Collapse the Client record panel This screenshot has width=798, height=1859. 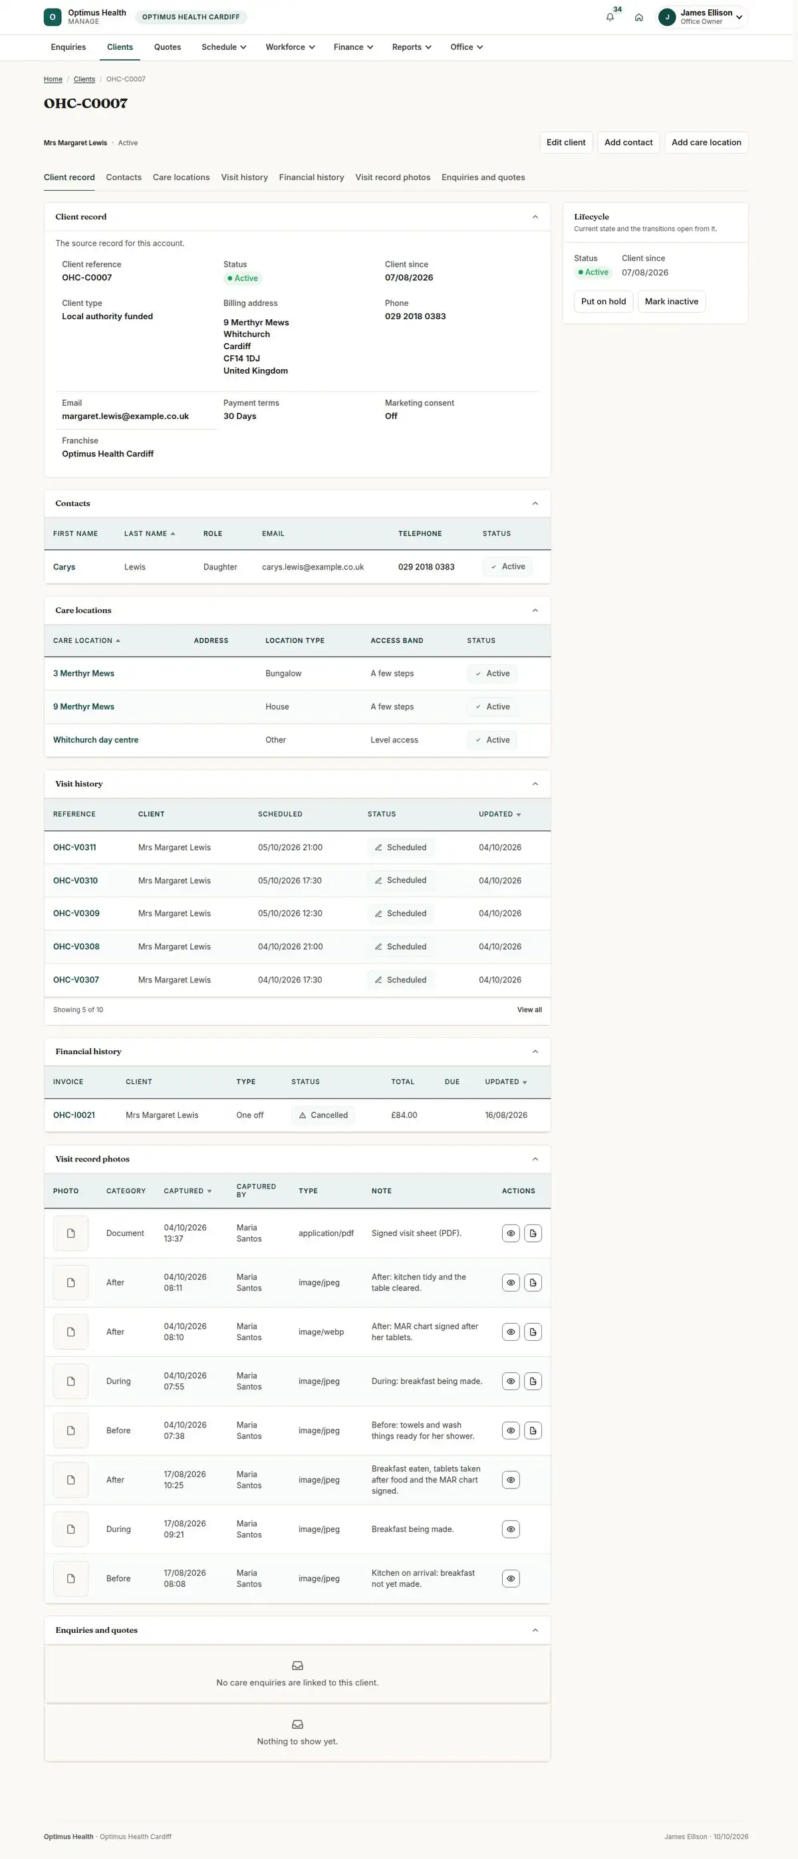pos(535,217)
